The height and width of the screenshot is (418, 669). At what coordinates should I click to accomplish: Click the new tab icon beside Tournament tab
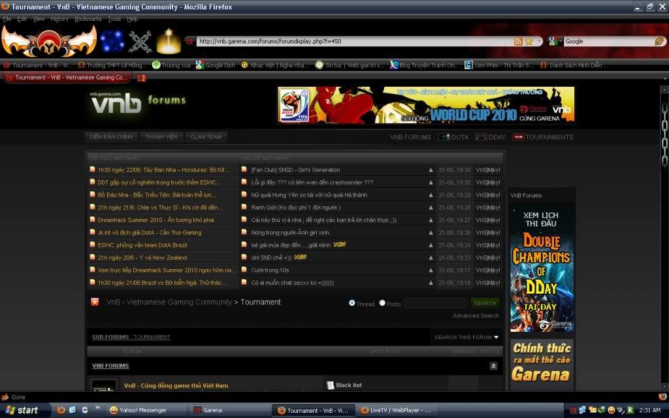(142, 78)
